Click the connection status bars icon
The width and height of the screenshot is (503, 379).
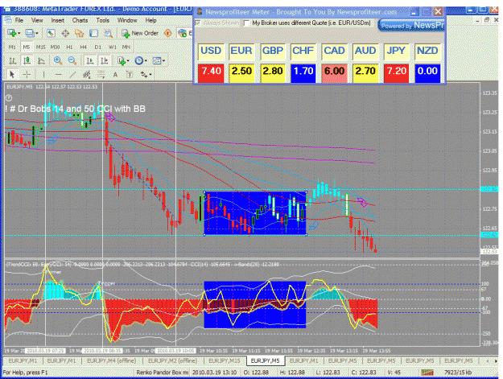[427, 373]
